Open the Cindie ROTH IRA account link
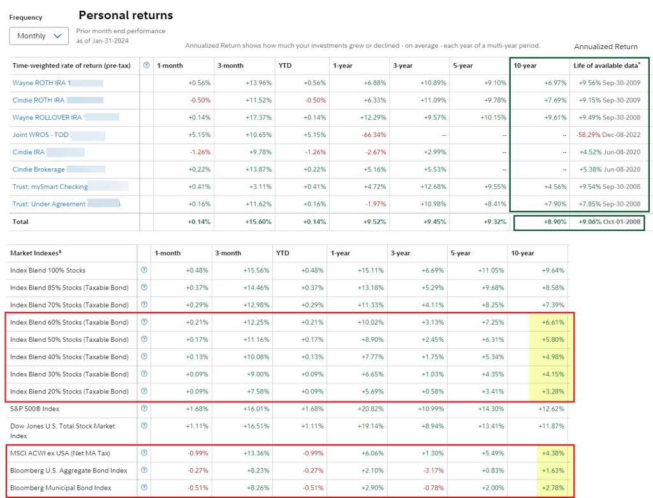Image resolution: width=653 pixels, height=498 pixels. (x=38, y=100)
